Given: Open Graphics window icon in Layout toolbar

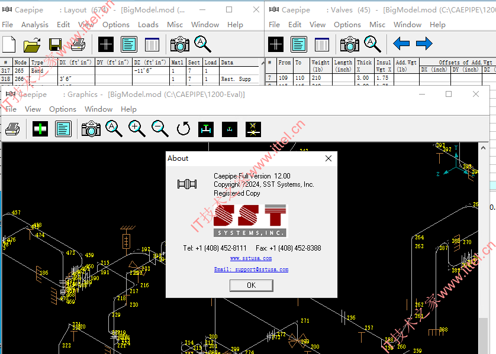Looking at the screenshot, I should (106, 44).
